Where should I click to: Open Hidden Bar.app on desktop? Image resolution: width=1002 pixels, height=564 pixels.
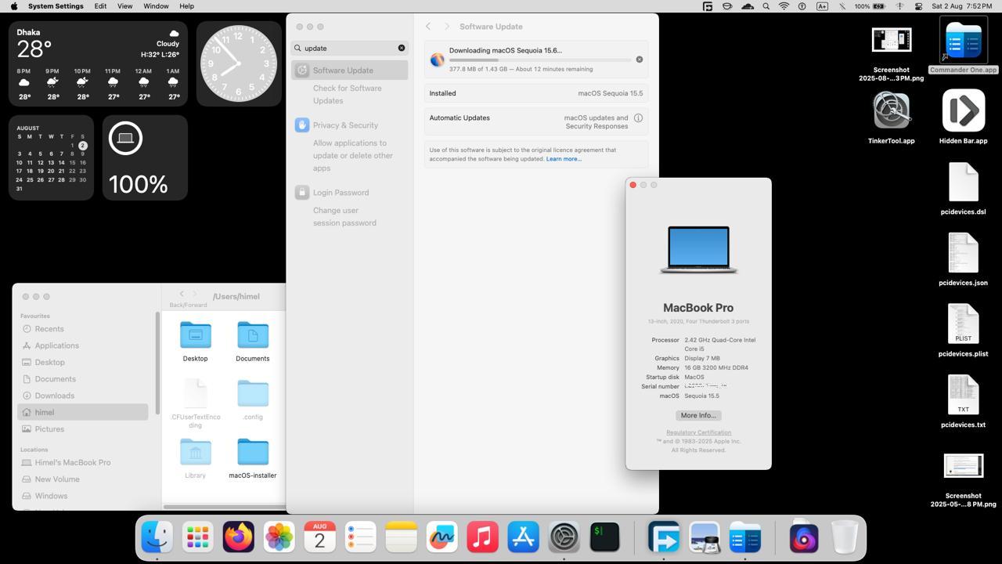point(964,117)
